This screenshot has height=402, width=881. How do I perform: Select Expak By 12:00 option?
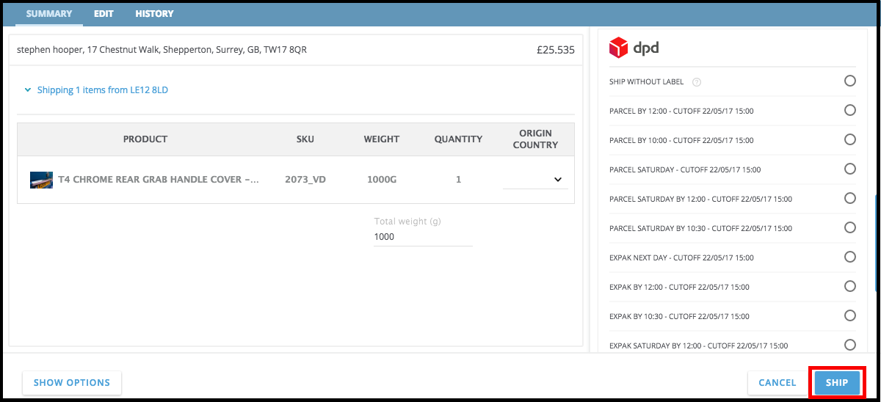[849, 287]
